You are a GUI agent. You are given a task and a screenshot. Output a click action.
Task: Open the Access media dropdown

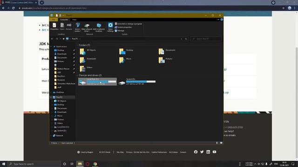[x=78, y=27]
